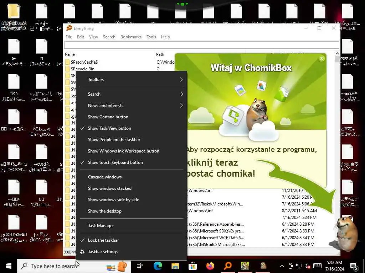Click the '(x86)\Microsoft WCF Data S...' path cell

216,238
